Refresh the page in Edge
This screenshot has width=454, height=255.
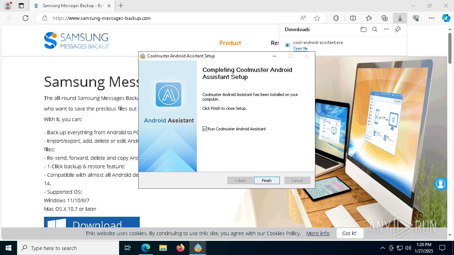[26, 18]
